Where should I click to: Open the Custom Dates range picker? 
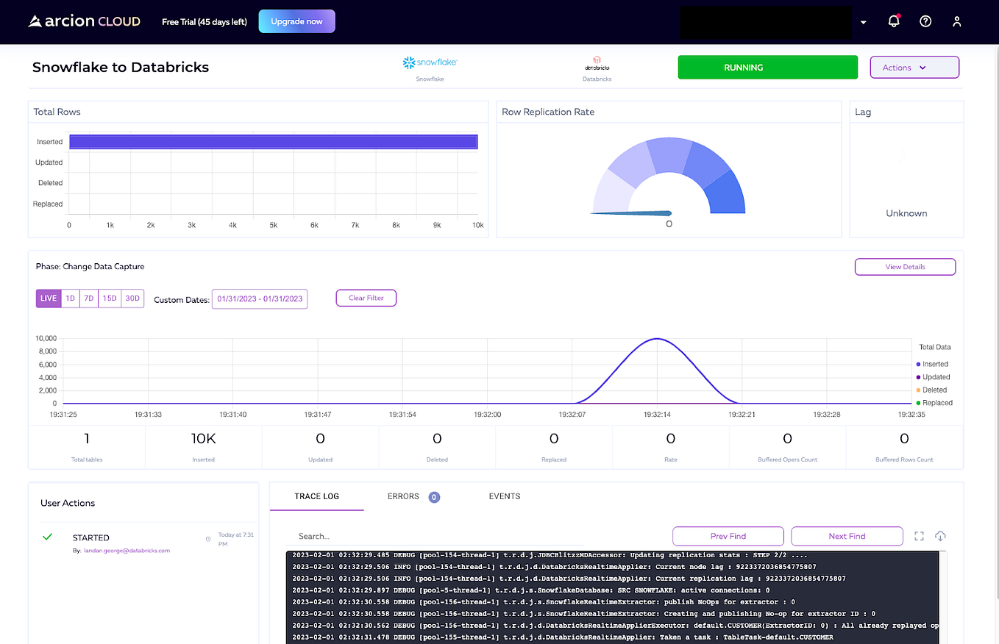point(259,298)
